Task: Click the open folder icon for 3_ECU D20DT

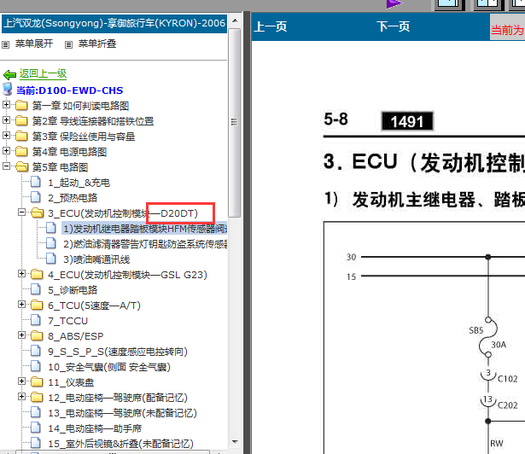Action: coord(38,212)
